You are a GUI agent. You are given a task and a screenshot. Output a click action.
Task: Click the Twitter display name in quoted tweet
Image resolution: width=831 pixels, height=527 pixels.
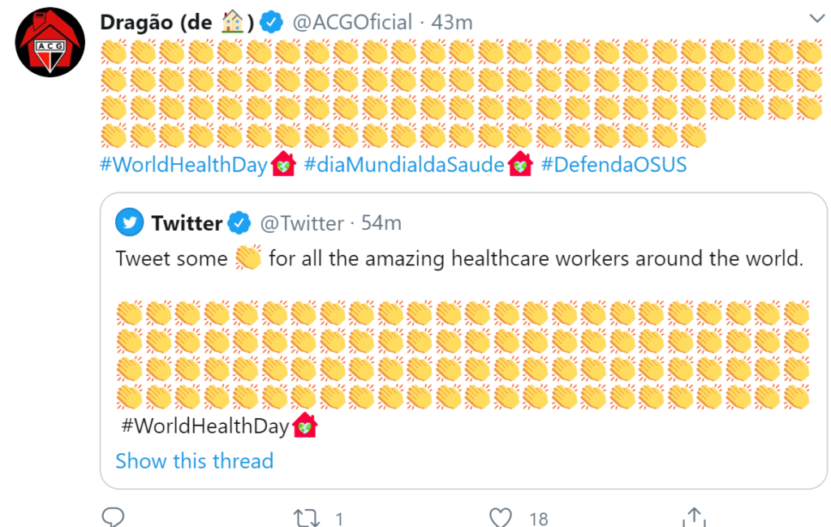187,222
